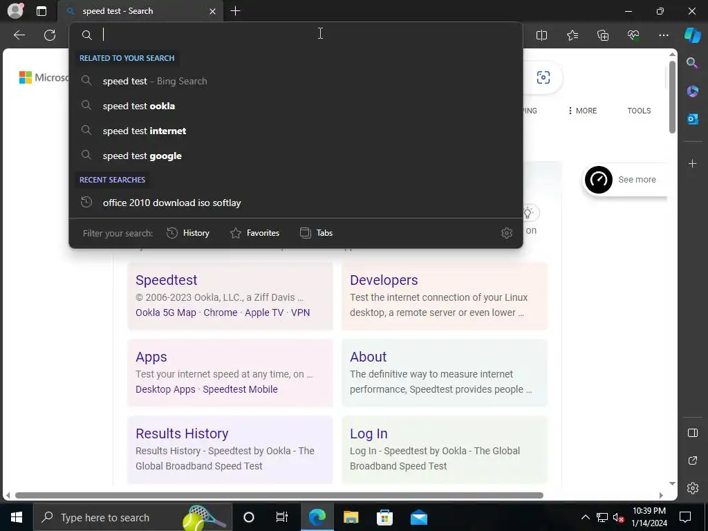Image resolution: width=708 pixels, height=531 pixels.
Task: Click the Bing visual search camera icon
Action: click(543, 77)
